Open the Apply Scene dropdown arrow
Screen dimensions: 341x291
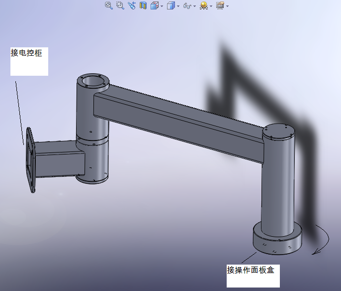coord(211,6)
